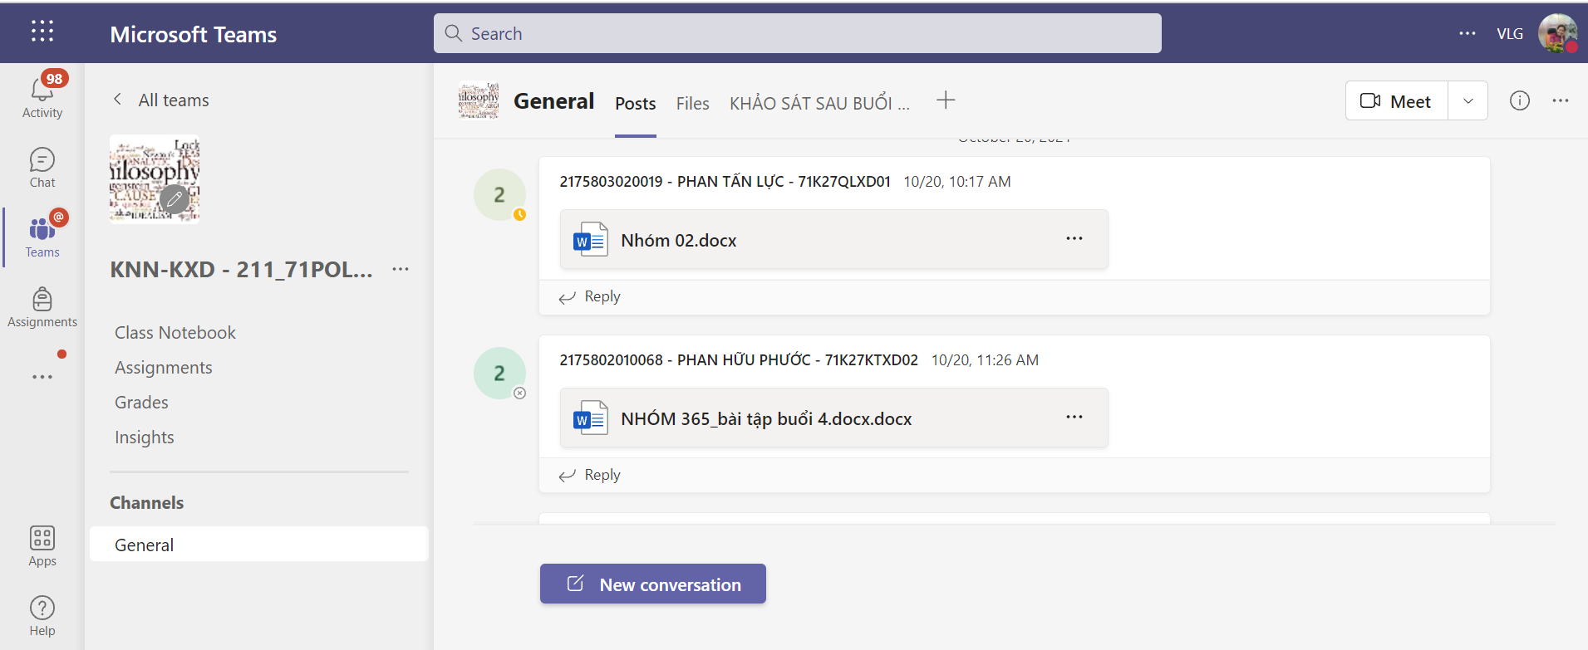Select the General channel
The height and width of the screenshot is (650, 1588).
click(259, 545)
